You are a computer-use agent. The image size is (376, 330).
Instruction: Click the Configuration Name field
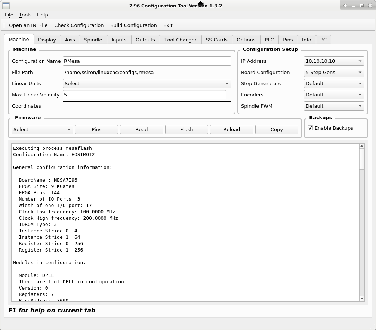(x=147, y=61)
